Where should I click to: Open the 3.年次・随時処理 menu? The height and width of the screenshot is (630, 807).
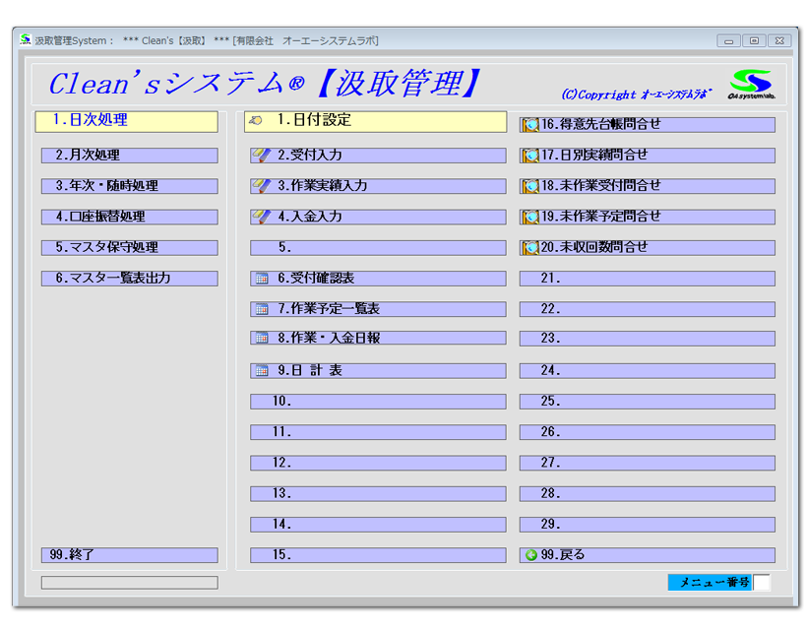coord(130,186)
